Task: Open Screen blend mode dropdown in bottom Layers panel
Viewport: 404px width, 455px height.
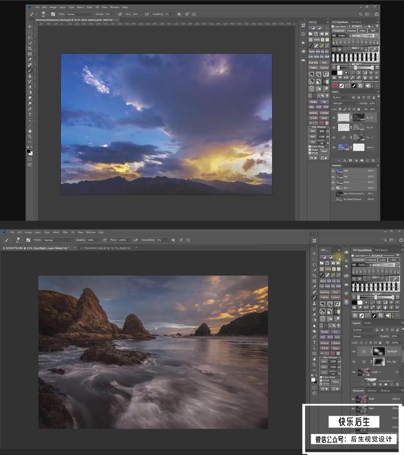Action: [365, 337]
